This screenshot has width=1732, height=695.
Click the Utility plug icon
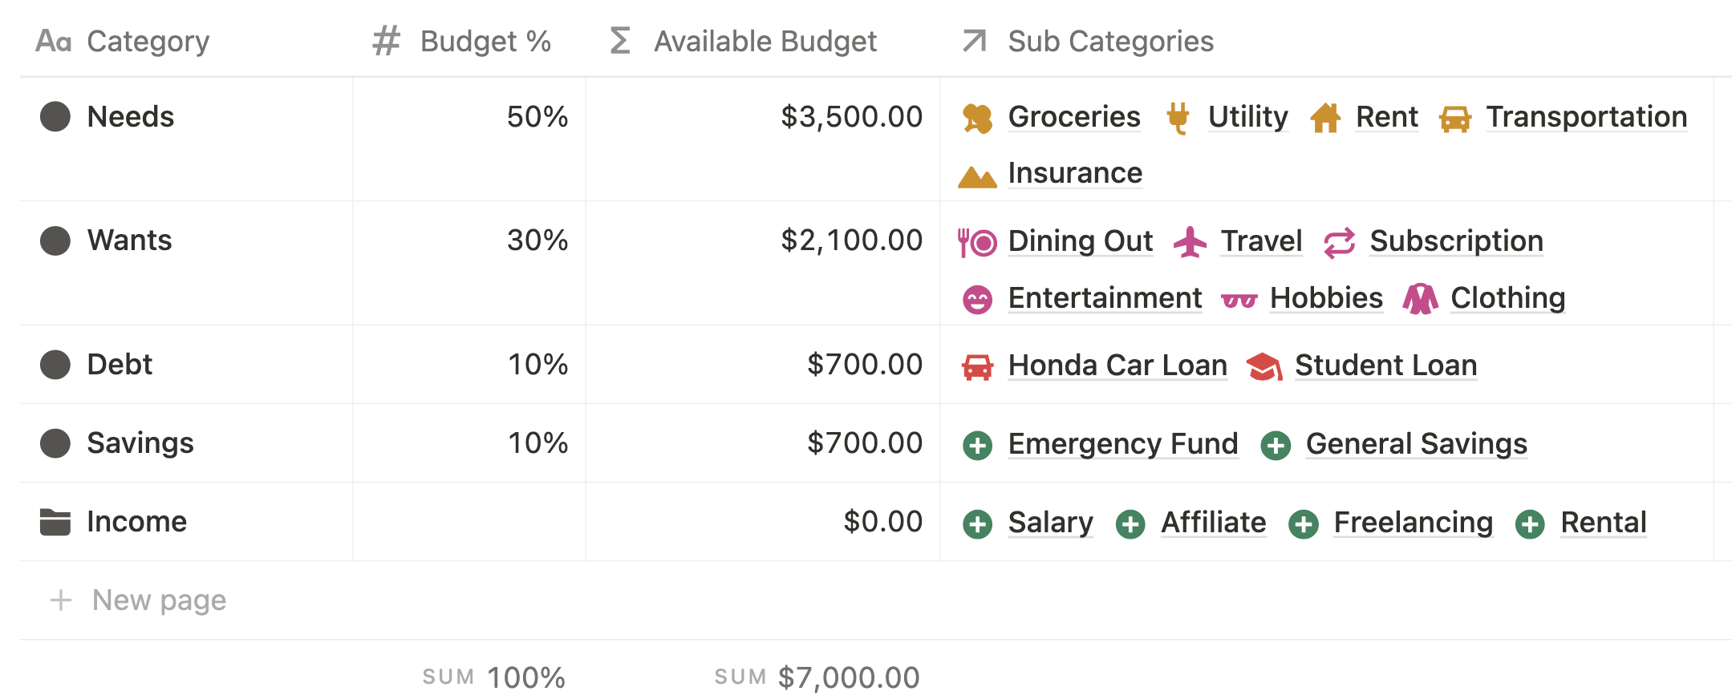click(1178, 118)
